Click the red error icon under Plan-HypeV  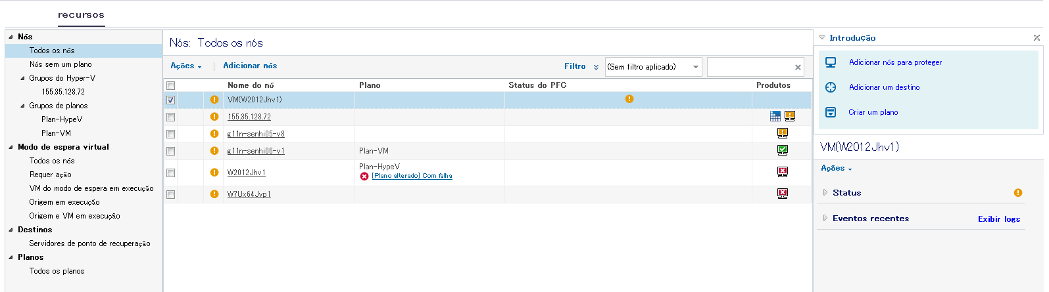tap(364, 177)
